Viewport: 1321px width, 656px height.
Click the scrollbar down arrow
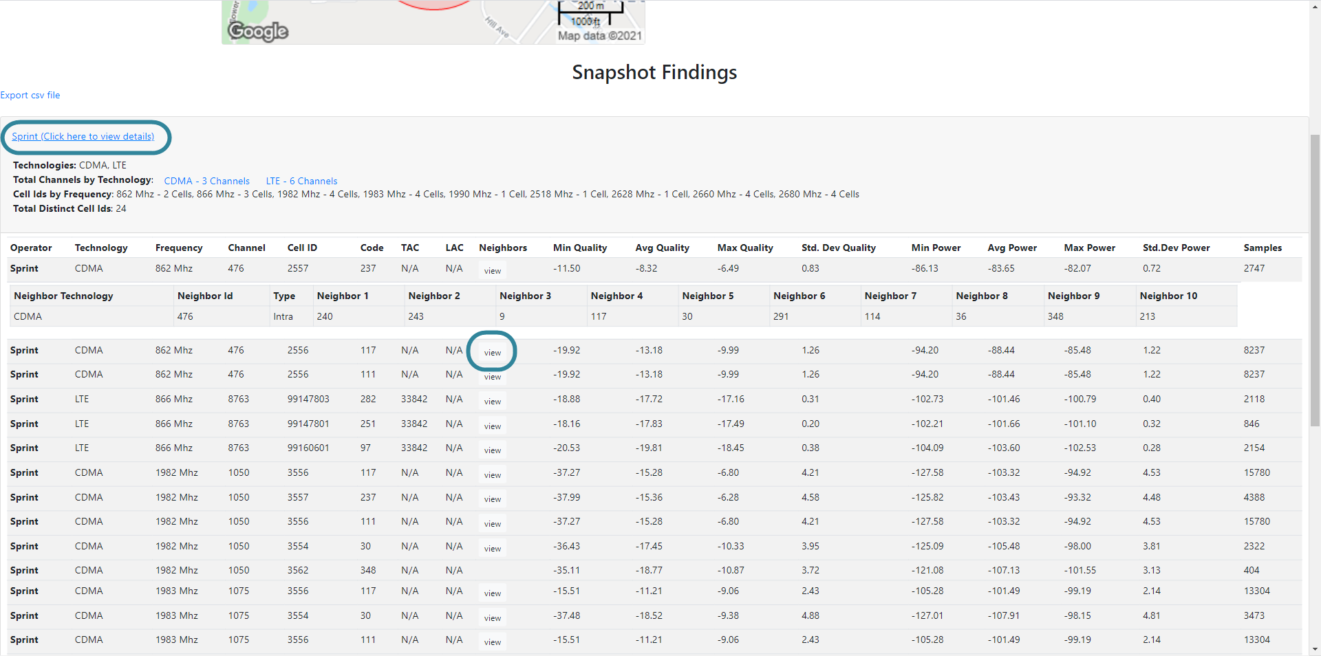coord(1315,649)
